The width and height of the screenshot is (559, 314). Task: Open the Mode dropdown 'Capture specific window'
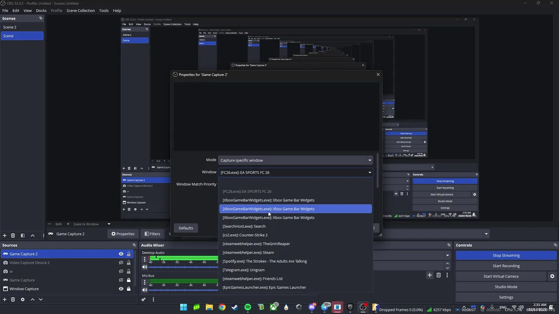coord(295,160)
